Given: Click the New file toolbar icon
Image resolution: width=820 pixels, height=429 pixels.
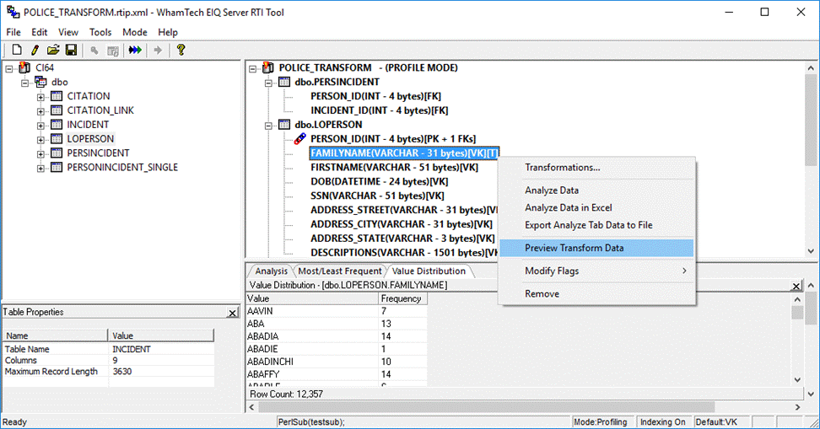Looking at the screenshot, I should pyautogui.click(x=17, y=51).
